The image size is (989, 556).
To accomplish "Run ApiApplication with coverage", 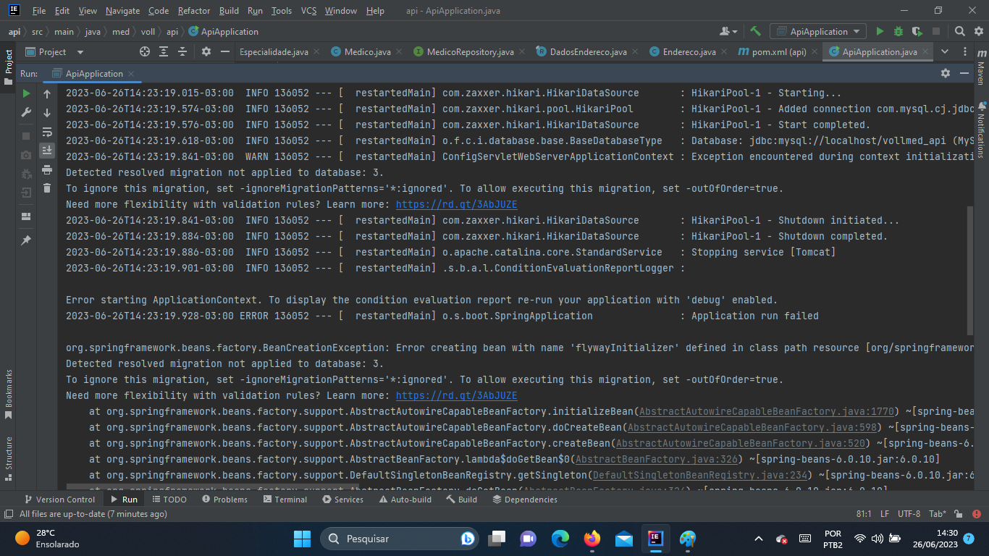I will [917, 31].
